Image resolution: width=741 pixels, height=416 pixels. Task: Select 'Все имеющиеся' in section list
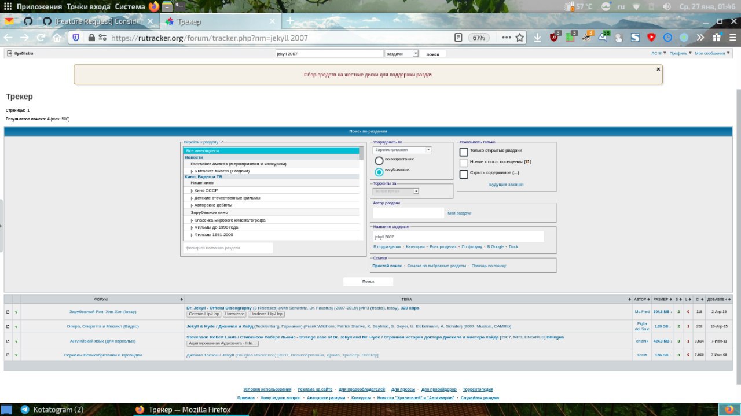271,150
